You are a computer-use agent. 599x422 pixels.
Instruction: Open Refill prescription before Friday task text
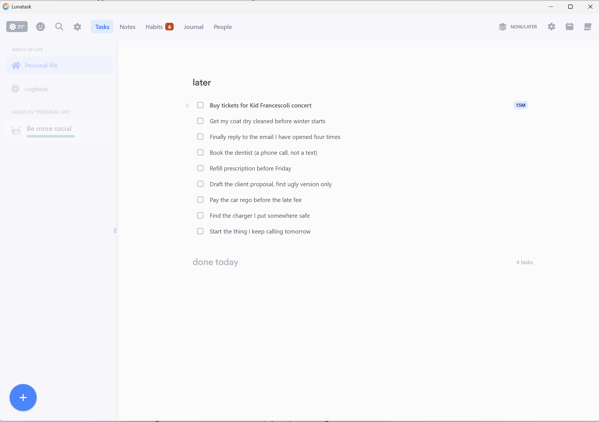click(250, 168)
